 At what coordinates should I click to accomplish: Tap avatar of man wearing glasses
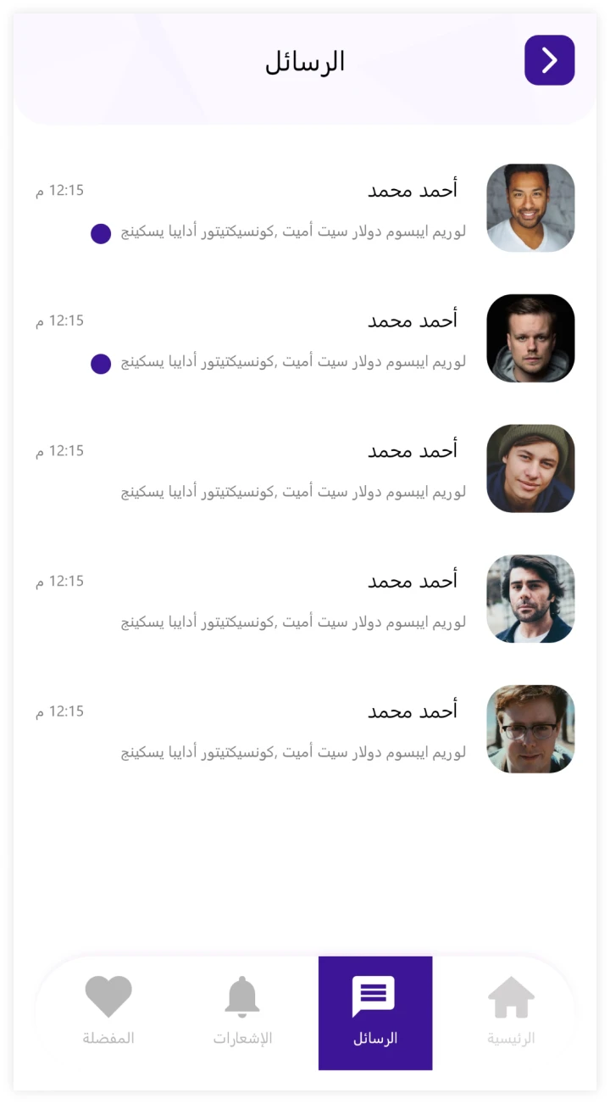point(530,729)
